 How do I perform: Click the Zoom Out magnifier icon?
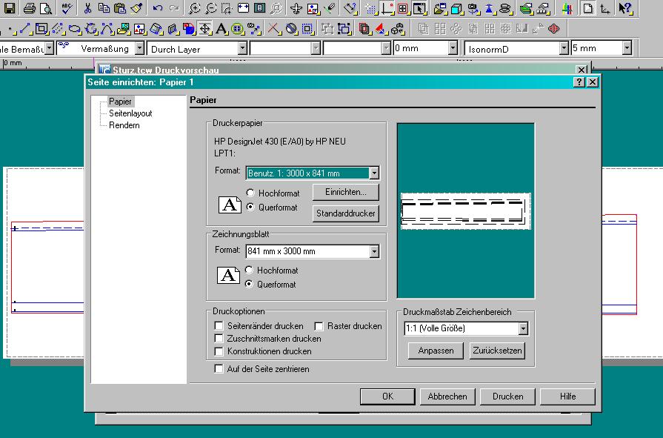210,7
